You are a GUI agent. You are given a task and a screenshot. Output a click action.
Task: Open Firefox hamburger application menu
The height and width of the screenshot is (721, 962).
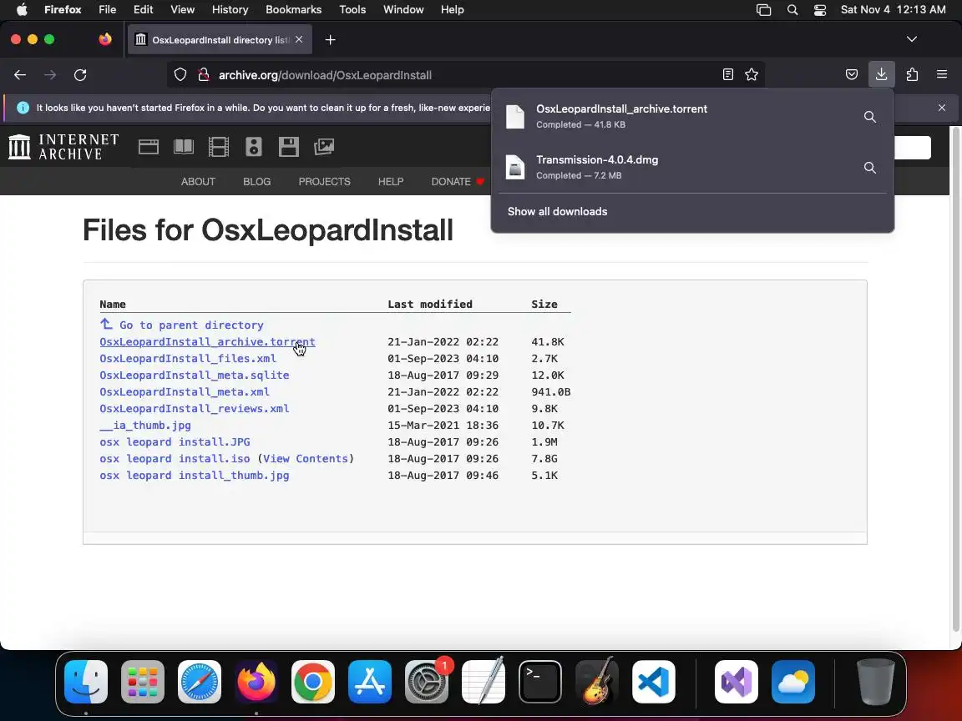pyautogui.click(x=942, y=74)
